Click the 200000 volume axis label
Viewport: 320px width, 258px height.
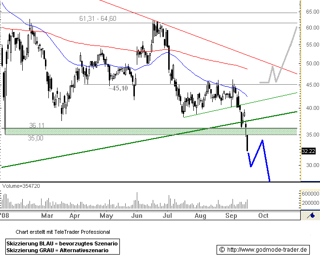click(x=310, y=203)
